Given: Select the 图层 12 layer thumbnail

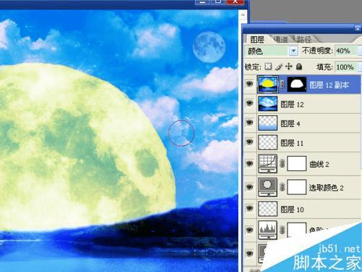Looking at the screenshot, I should coord(267,104).
